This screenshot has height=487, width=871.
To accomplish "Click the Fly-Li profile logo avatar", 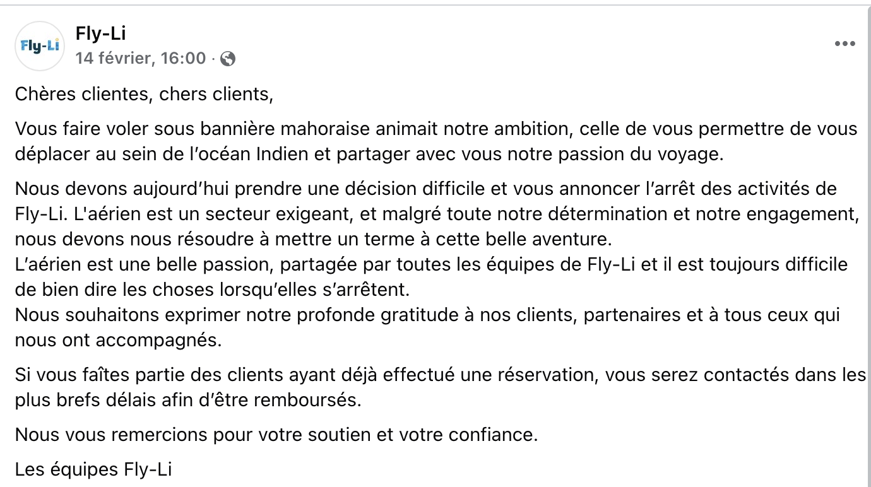I will click(40, 46).
